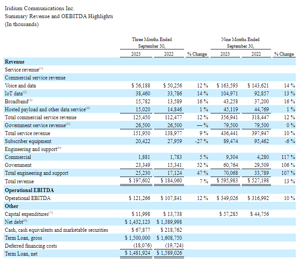
Task: Select the Voice and data row label
Action: point(20,86)
